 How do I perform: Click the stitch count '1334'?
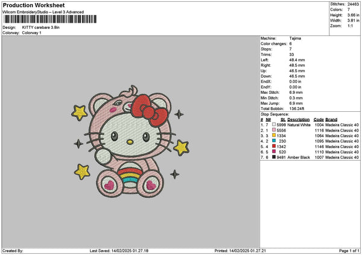[281, 136]
